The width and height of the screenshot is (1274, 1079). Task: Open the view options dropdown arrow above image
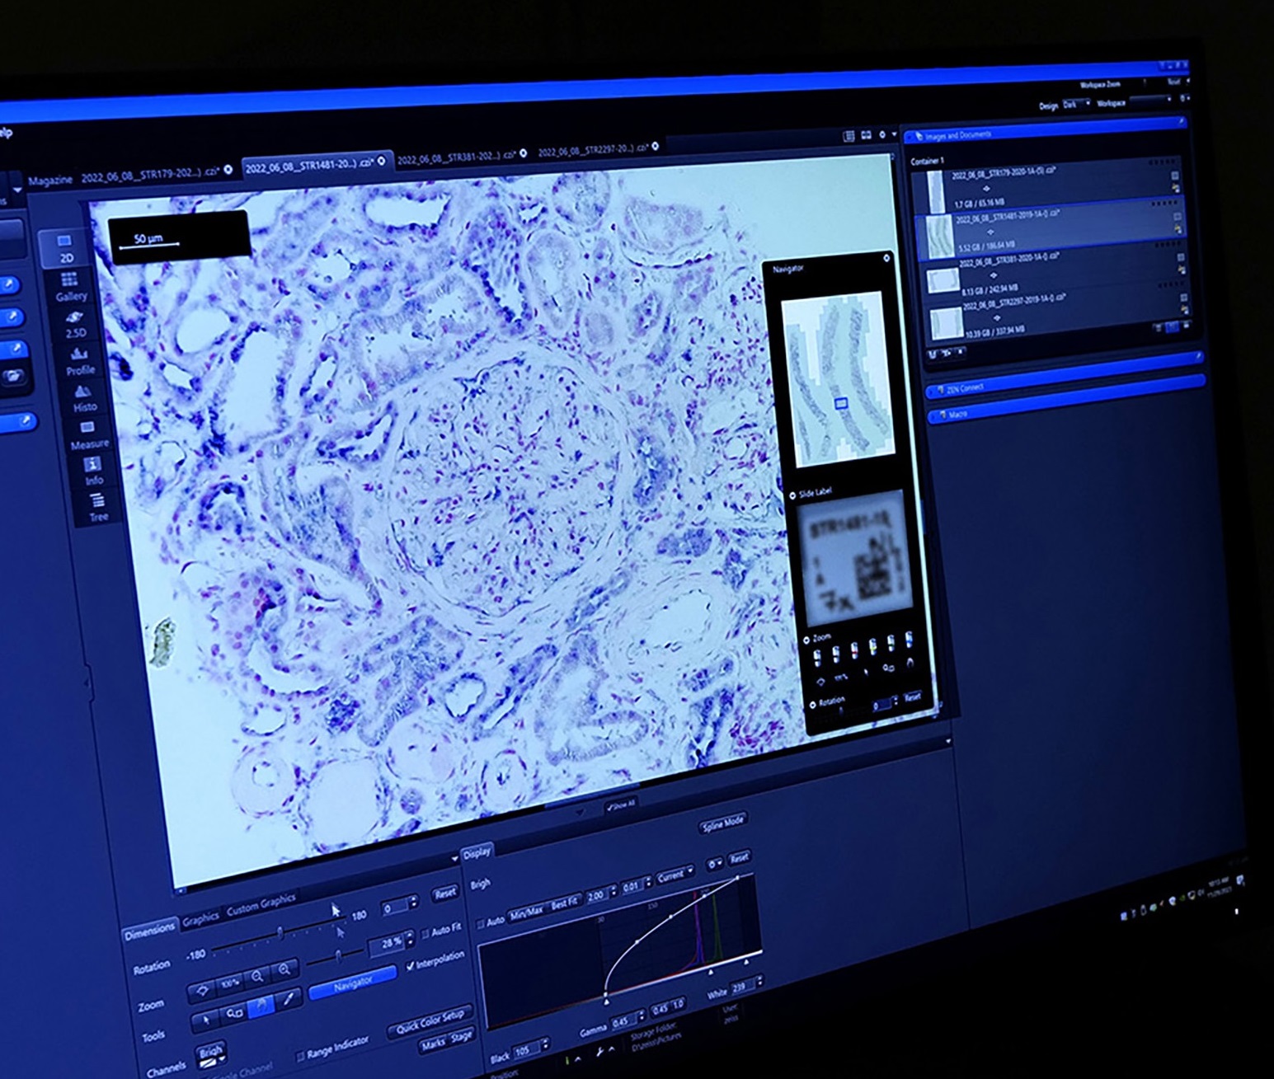pos(896,134)
